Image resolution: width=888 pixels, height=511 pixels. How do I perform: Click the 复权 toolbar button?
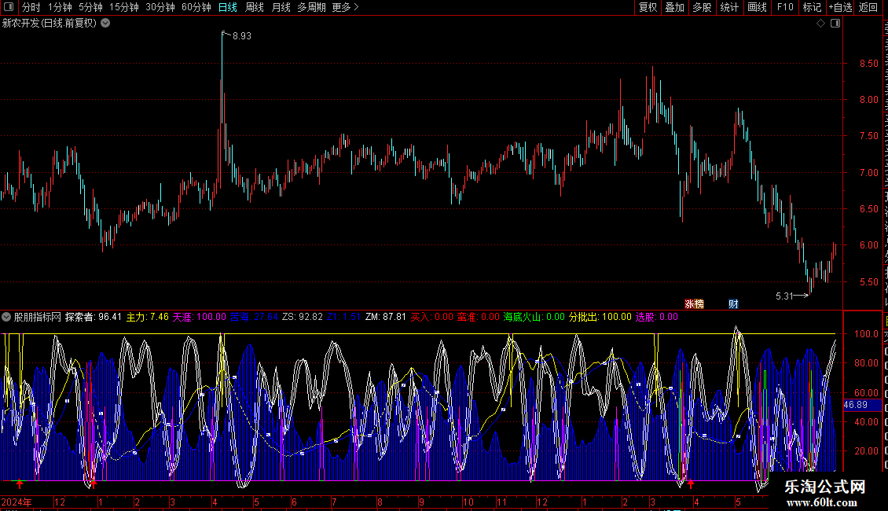tap(648, 7)
